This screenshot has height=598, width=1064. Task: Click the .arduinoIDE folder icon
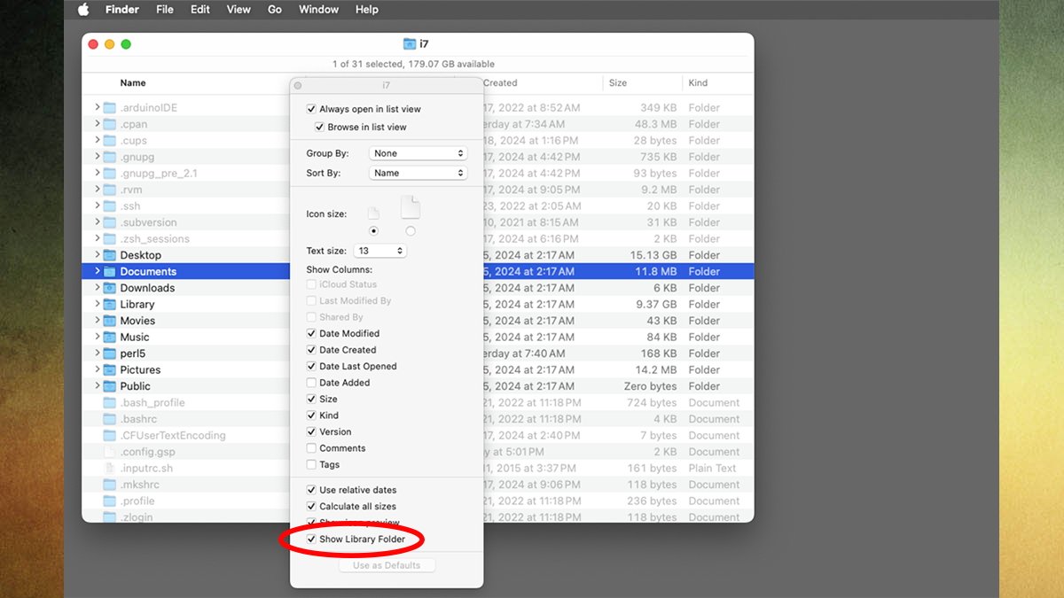coord(110,108)
